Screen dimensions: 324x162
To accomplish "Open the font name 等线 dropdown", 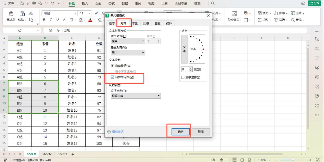I will click(x=76, y=13).
